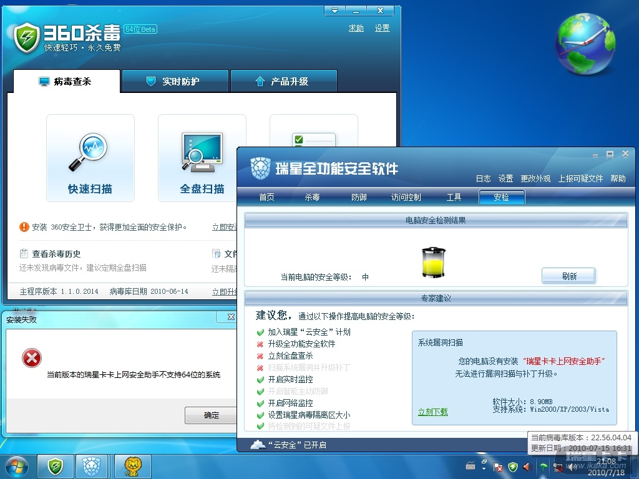Open the 360 shield button on the taskbar
This screenshot has width=639, height=479.
(x=56, y=466)
